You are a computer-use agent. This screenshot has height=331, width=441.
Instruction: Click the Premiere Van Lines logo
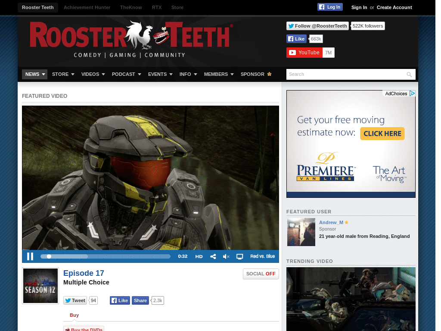coord(326,167)
